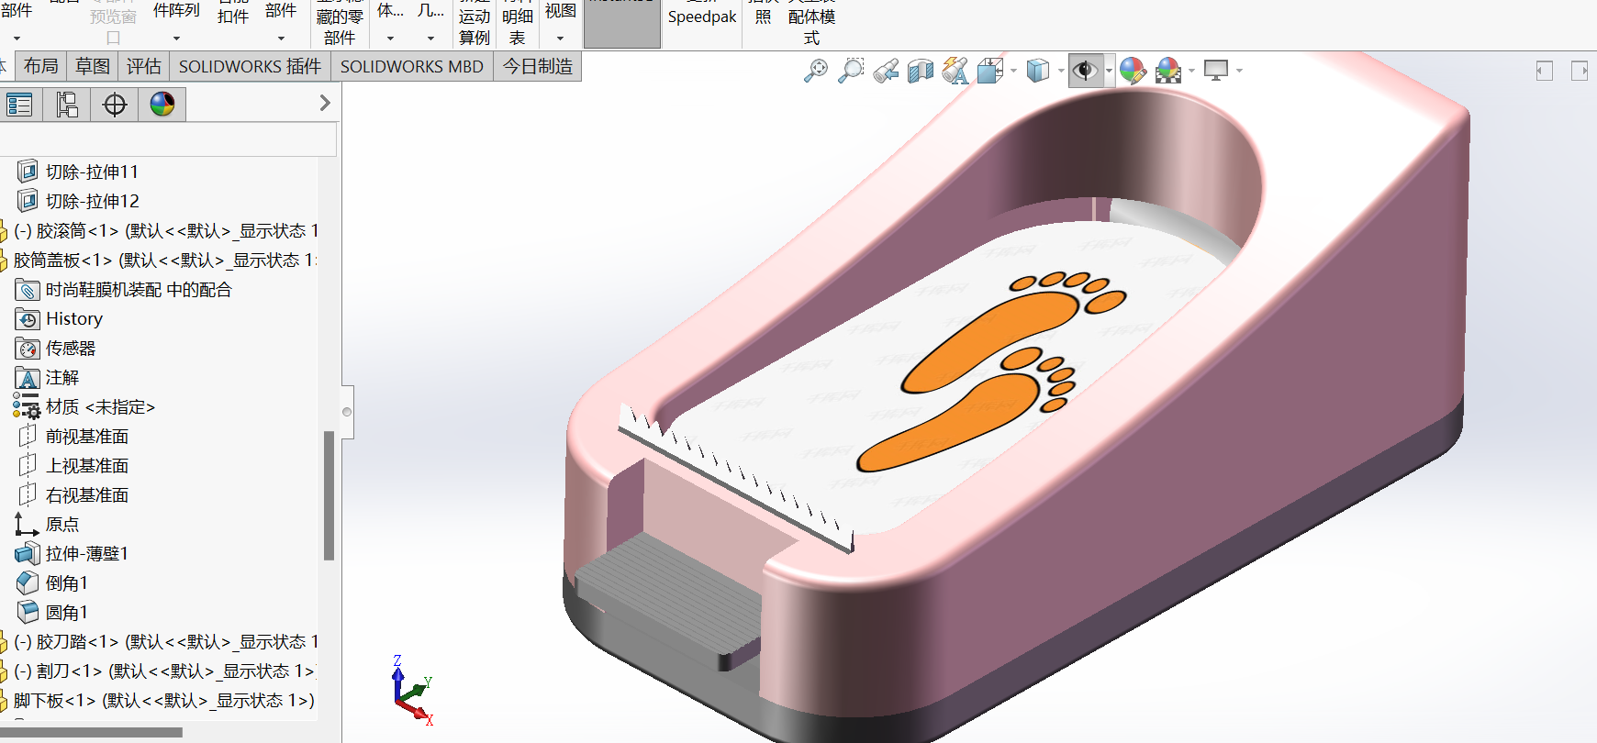
Task: Click the feature tree filter field
Action: pyautogui.click(x=168, y=139)
